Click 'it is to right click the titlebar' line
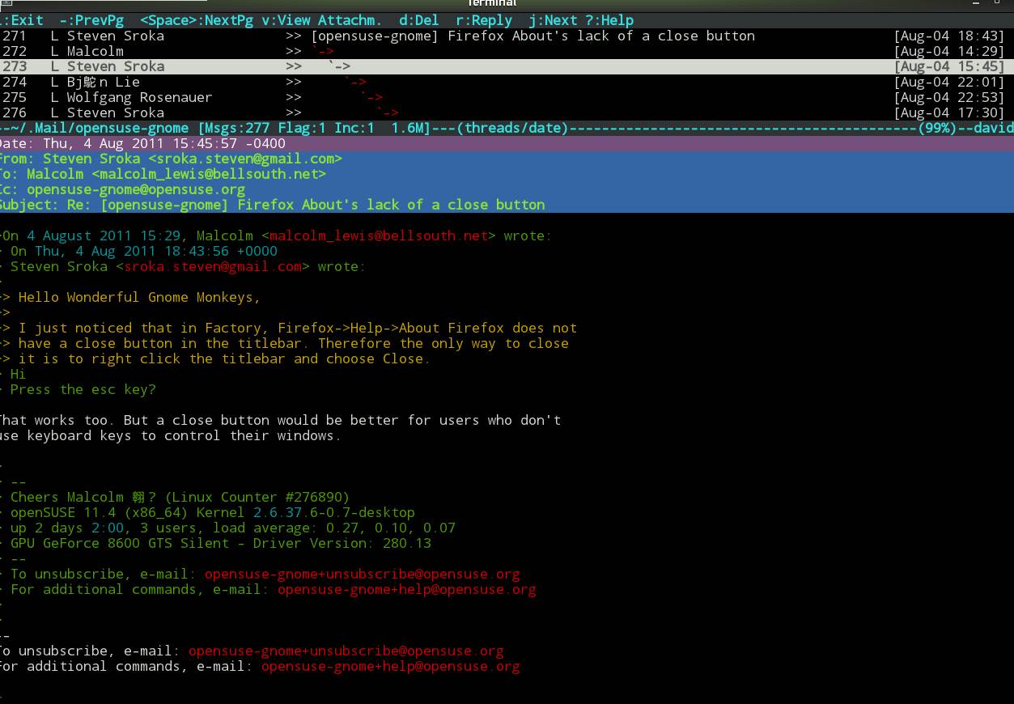Screen dimensions: 1014x704 pyautogui.click(x=225, y=358)
